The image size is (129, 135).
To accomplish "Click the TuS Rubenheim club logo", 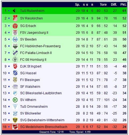I will 15,11.
